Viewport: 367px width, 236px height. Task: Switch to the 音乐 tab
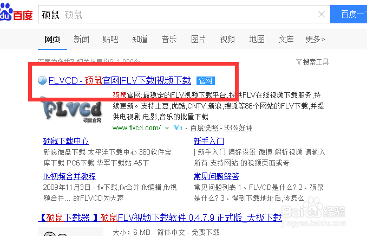169,39
